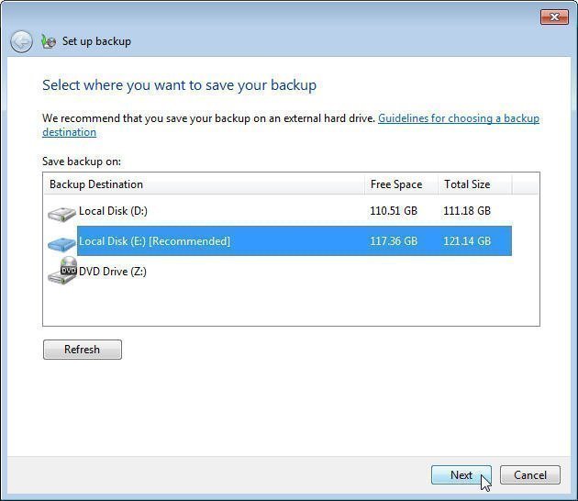Sort by the Free Space column header

[396, 184]
